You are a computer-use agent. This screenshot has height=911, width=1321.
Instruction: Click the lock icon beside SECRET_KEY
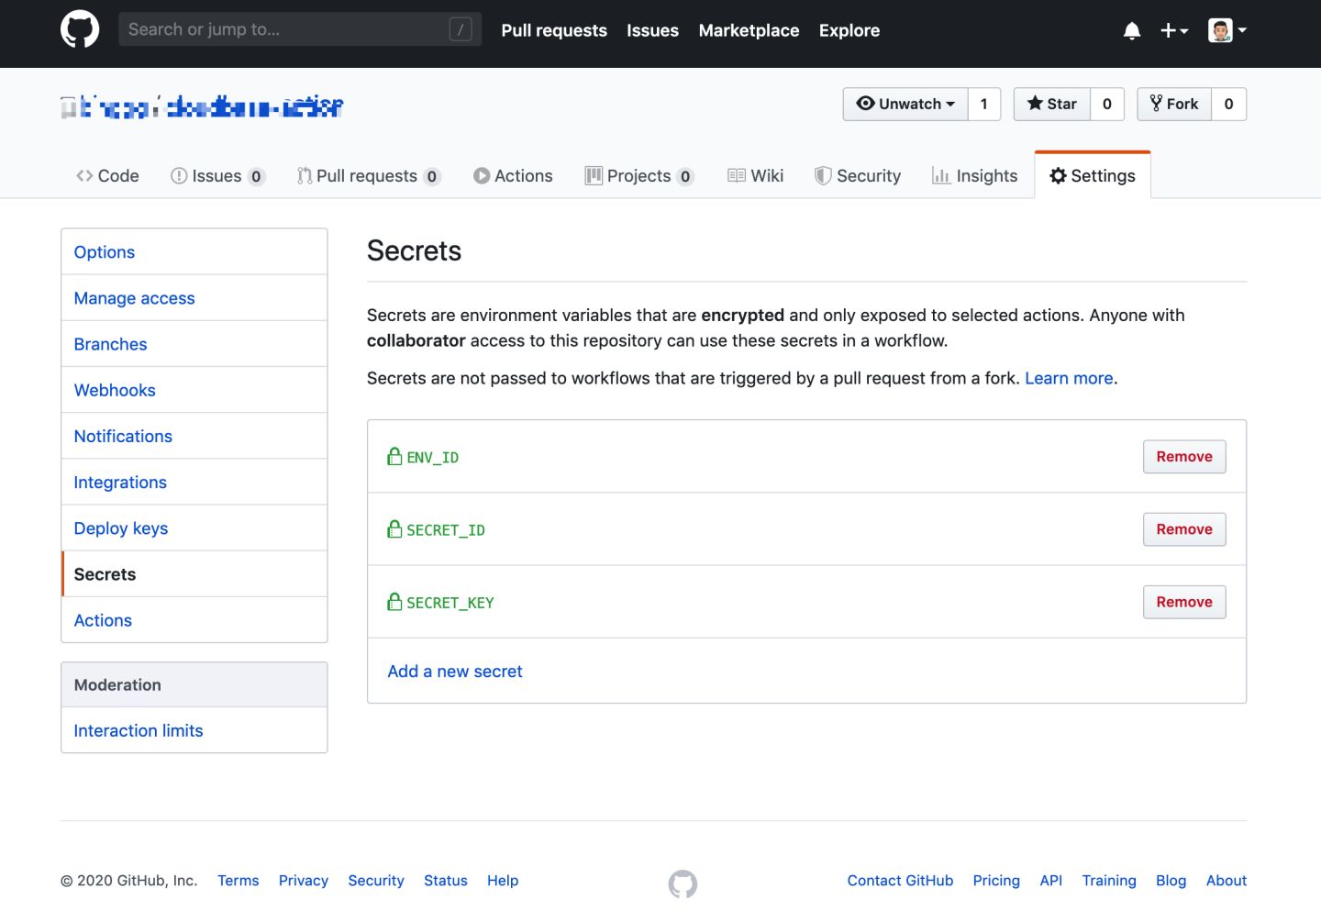click(x=394, y=602)
